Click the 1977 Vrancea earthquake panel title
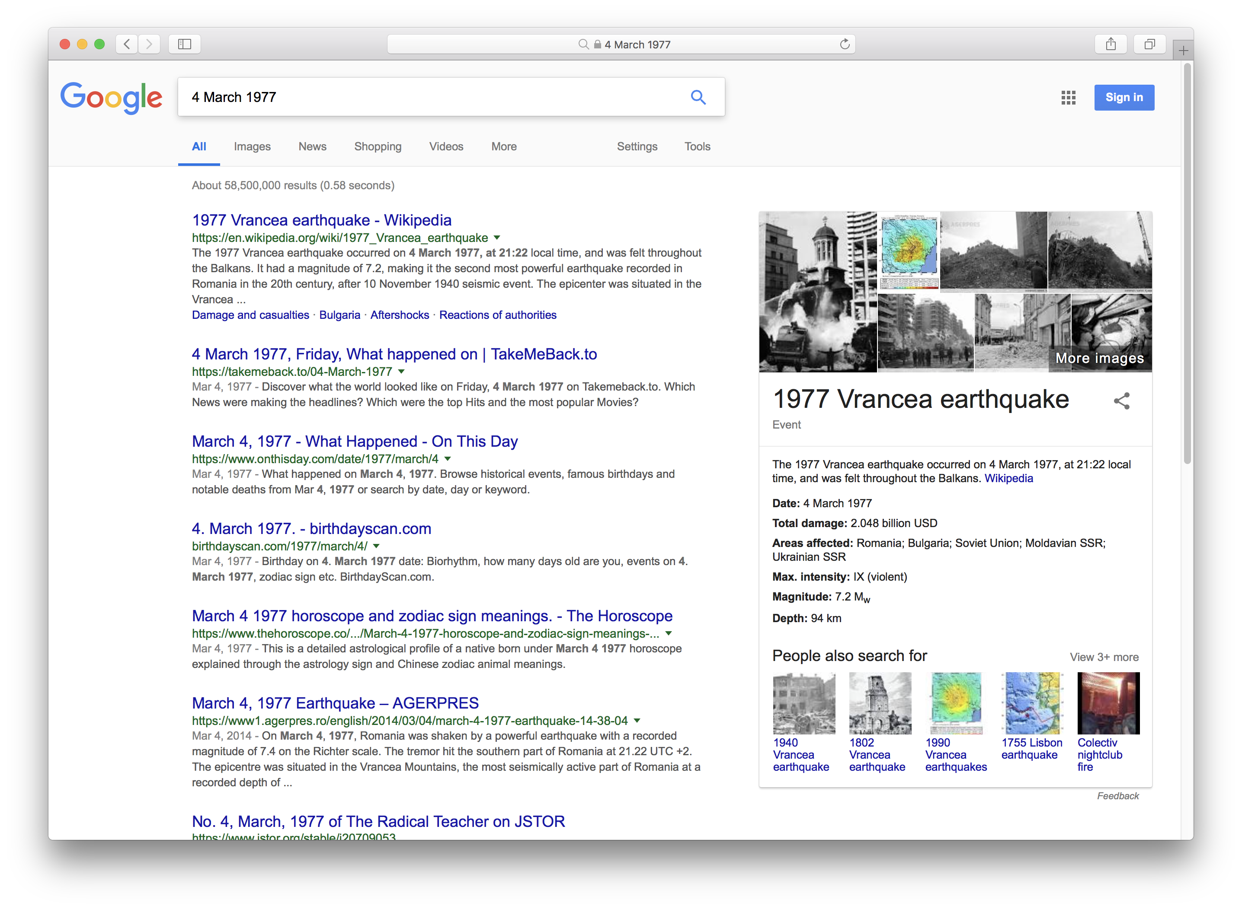Image resolution: width=1242 pixels, height=909 pixels. pyautogui.click(x=920, y=399)
